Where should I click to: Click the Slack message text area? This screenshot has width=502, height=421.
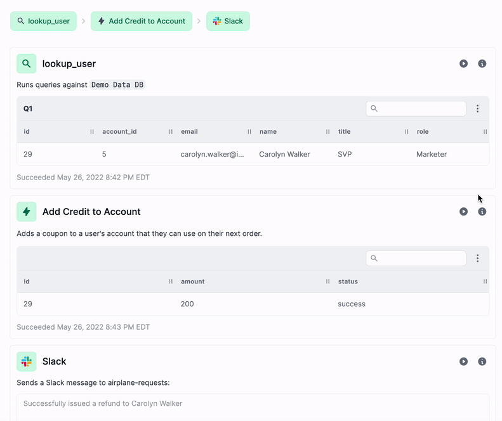point(253,407)
